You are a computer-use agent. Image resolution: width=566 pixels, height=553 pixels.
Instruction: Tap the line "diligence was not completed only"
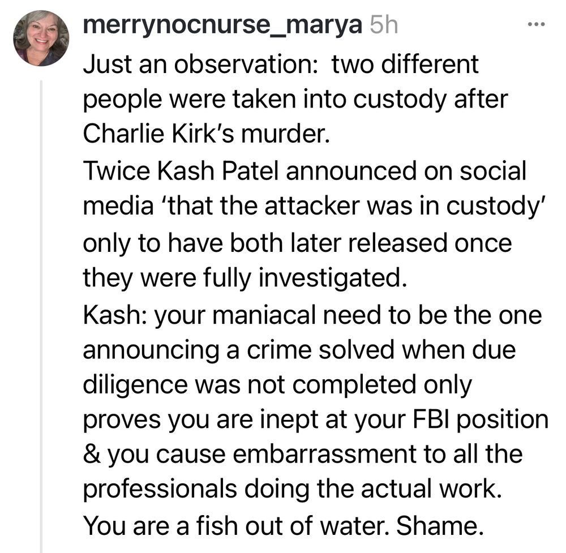[x=277, y=385]
